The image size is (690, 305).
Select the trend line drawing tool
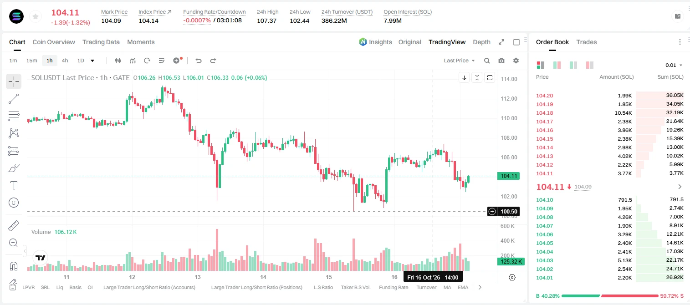[14, 99]
